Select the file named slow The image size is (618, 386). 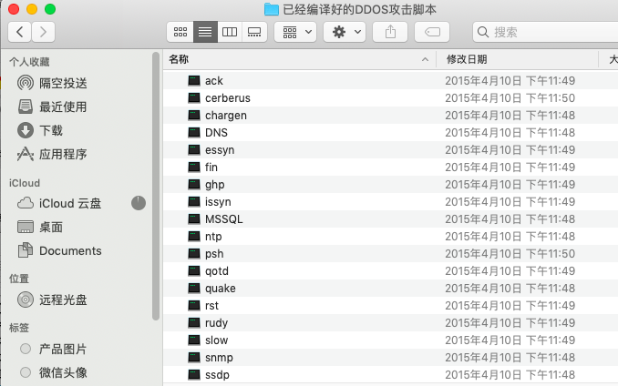coord(216,340)
